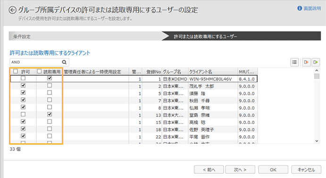This screenshot has height=178, width=326.
Task: Select client name 秋田 千尋
Action: pyautogui.click(x=199, y=101)
